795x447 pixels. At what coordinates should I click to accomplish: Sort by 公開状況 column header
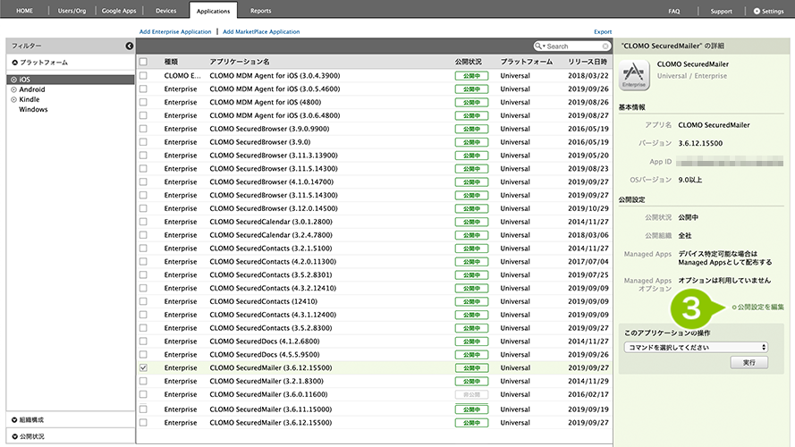[x=468, y=62]
